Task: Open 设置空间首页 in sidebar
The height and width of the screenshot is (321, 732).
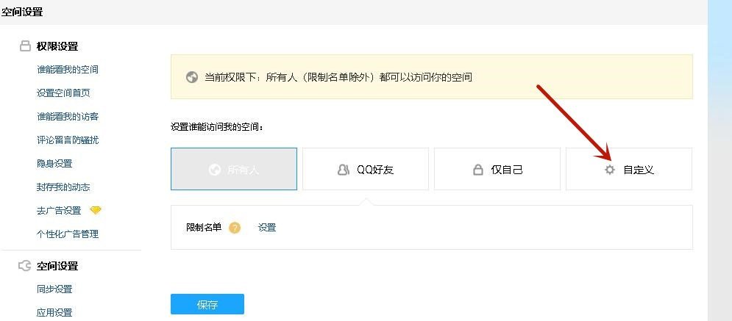Action: click(x=63, y=93)
